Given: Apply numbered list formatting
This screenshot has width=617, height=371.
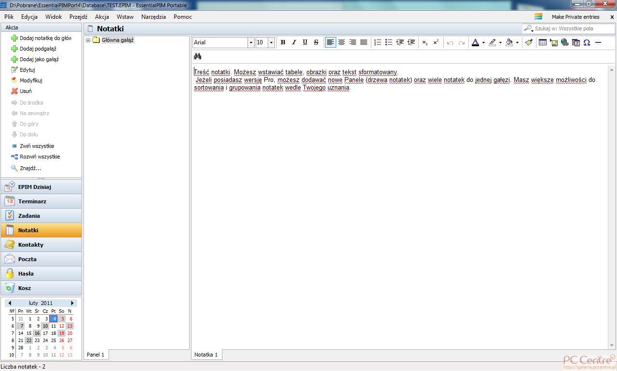Looking at the screenshot, I should pos(378,42).
